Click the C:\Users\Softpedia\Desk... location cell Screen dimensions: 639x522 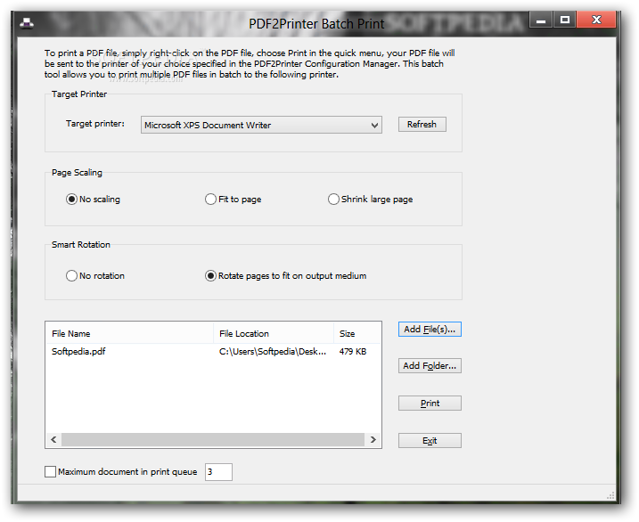tap(273, 351)
